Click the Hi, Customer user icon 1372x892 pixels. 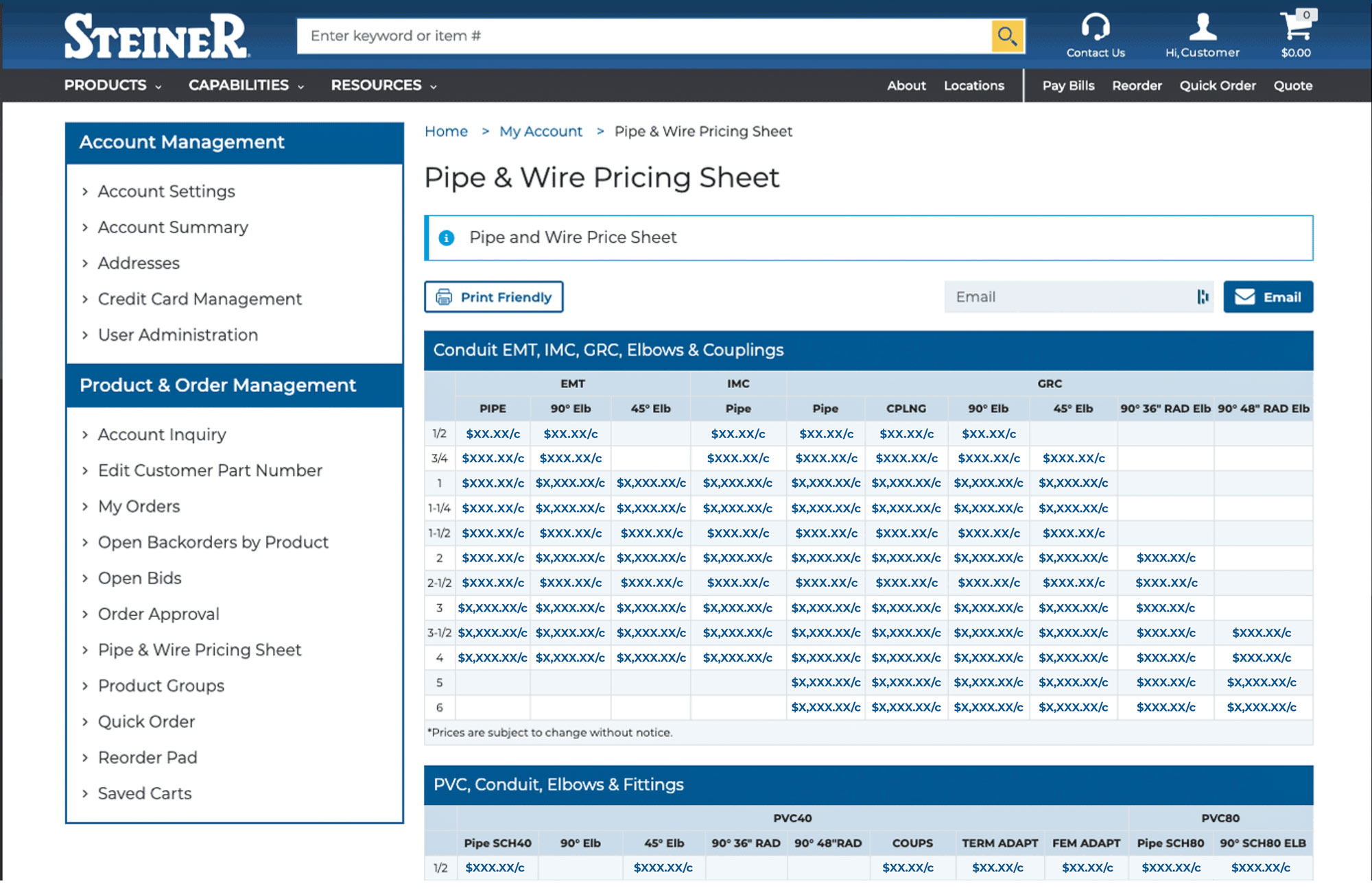tap(1202, 27)
